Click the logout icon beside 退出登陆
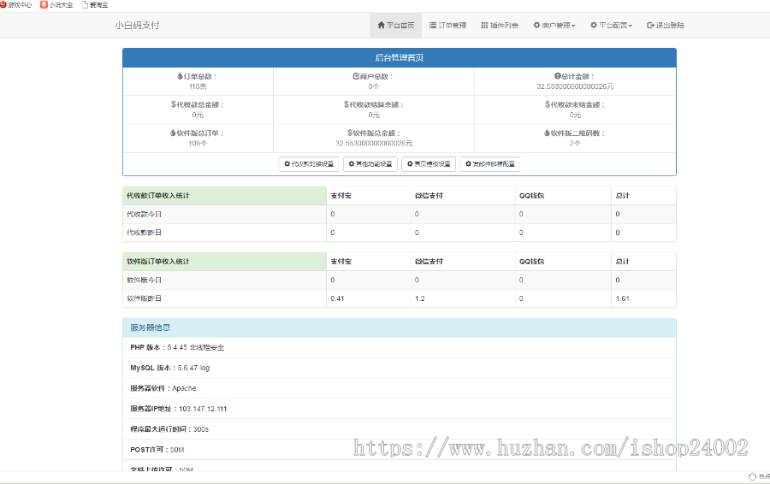 651,26
